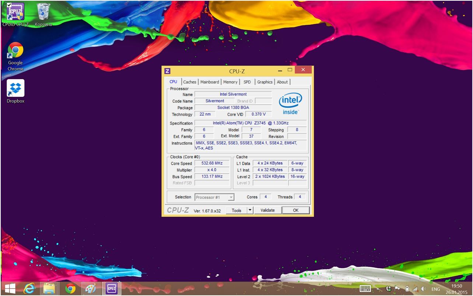Open the Recycle Bin (Корзина) desktop icon

click(x=43, y=13)
